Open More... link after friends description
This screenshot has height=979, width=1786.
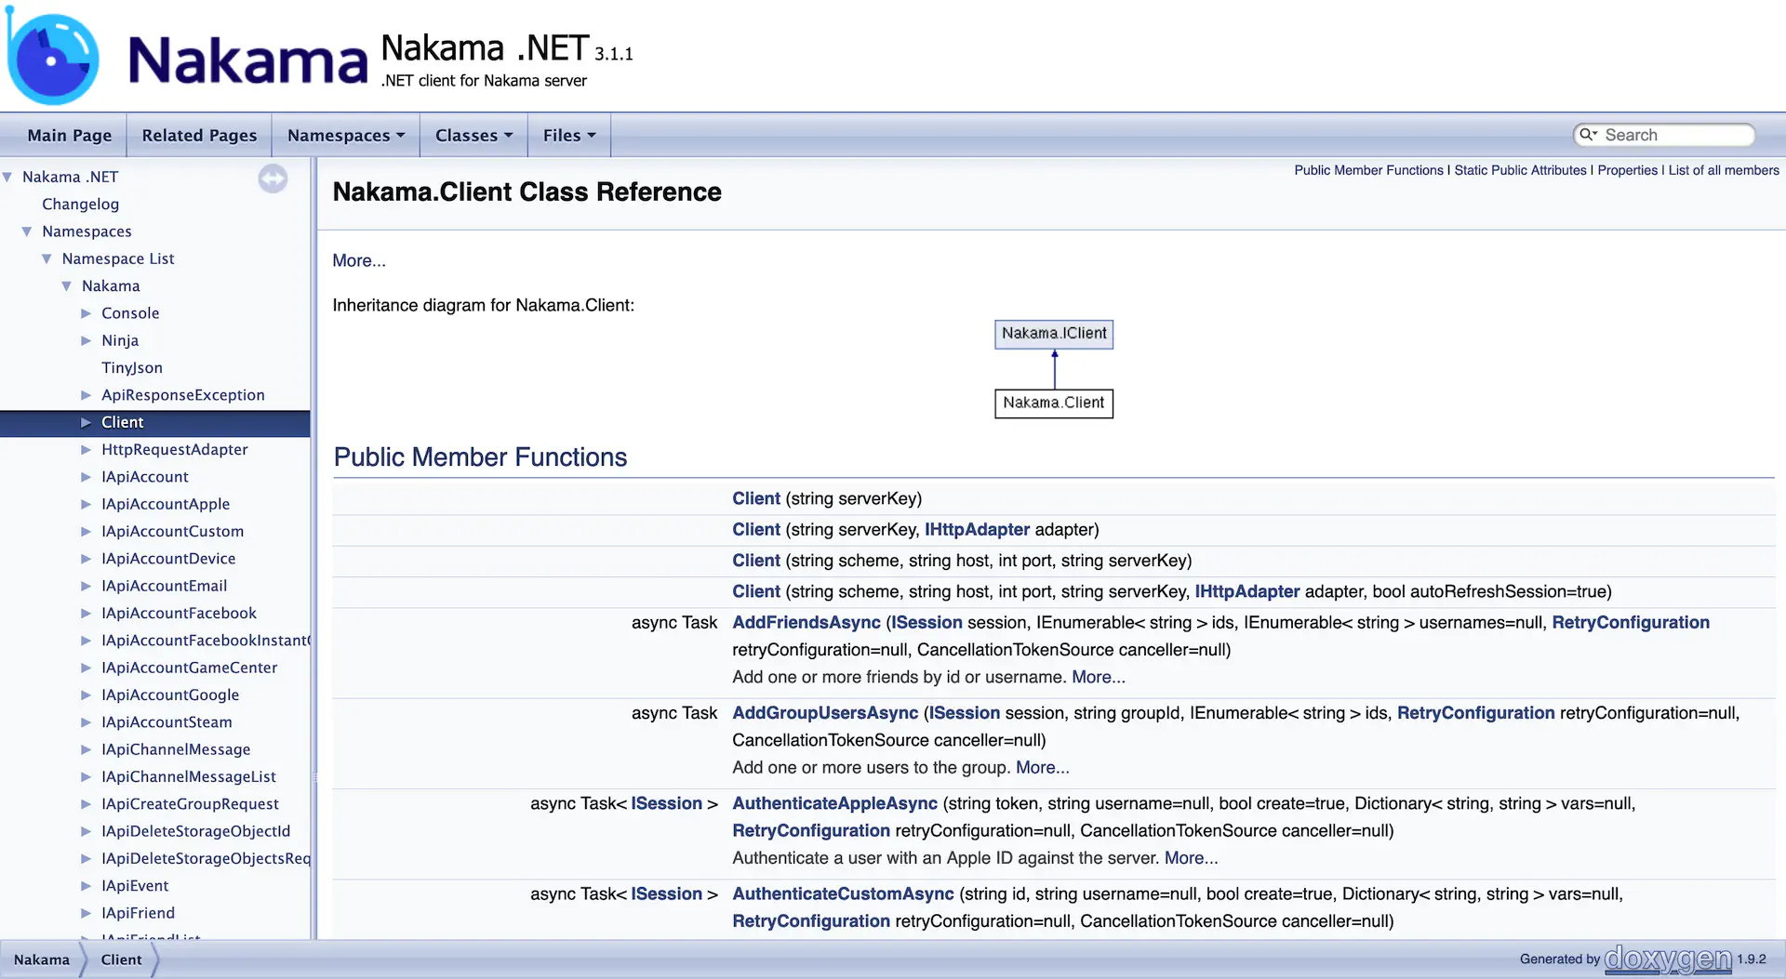1099,677
